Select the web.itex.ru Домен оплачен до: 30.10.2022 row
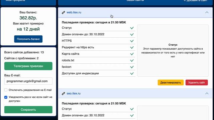This screenshot has width=214, height=120. [x=99, y=34]
